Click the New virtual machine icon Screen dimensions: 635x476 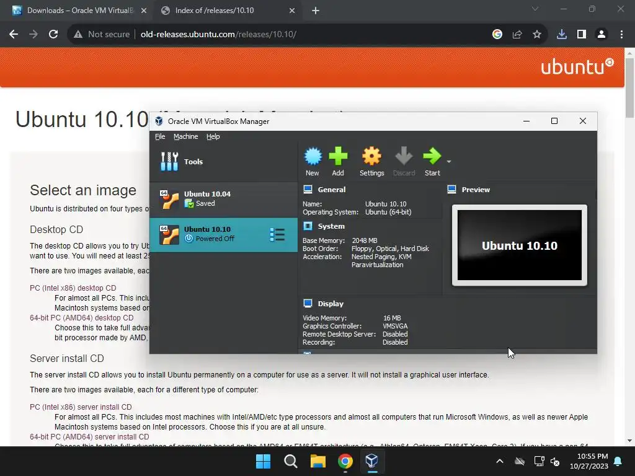click(313, 157)
